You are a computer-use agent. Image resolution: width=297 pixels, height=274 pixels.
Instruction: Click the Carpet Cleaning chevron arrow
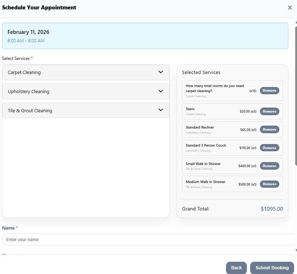[161, 72]
